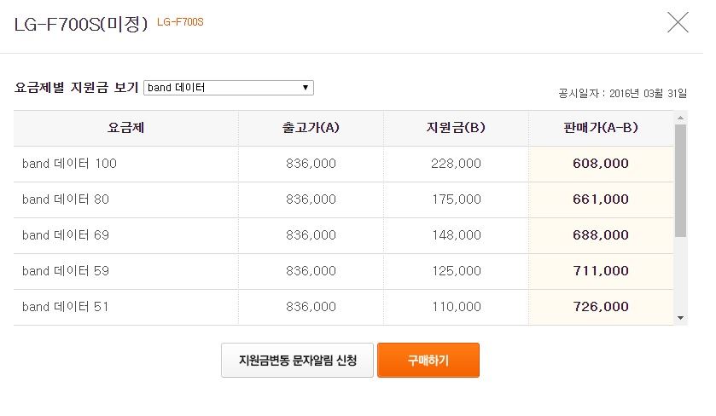
Task: Click the table's vertical scrollbar thumb
Action: 680,180
